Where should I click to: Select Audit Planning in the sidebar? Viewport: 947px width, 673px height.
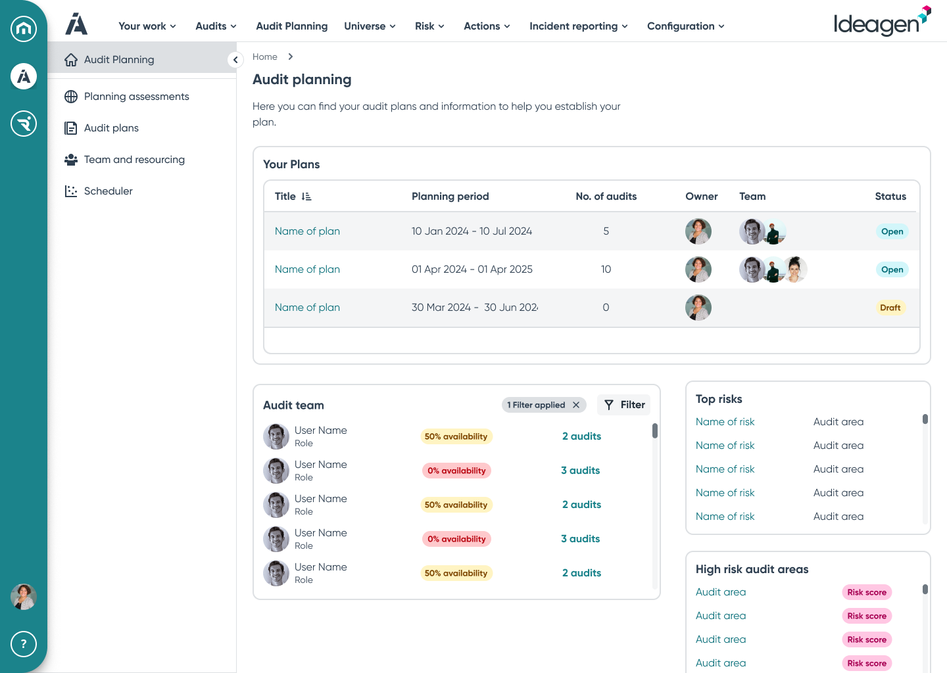[142, 60]
